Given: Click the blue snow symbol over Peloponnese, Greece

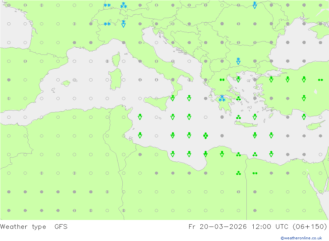Looking at the screenshot, I should 222,98.
